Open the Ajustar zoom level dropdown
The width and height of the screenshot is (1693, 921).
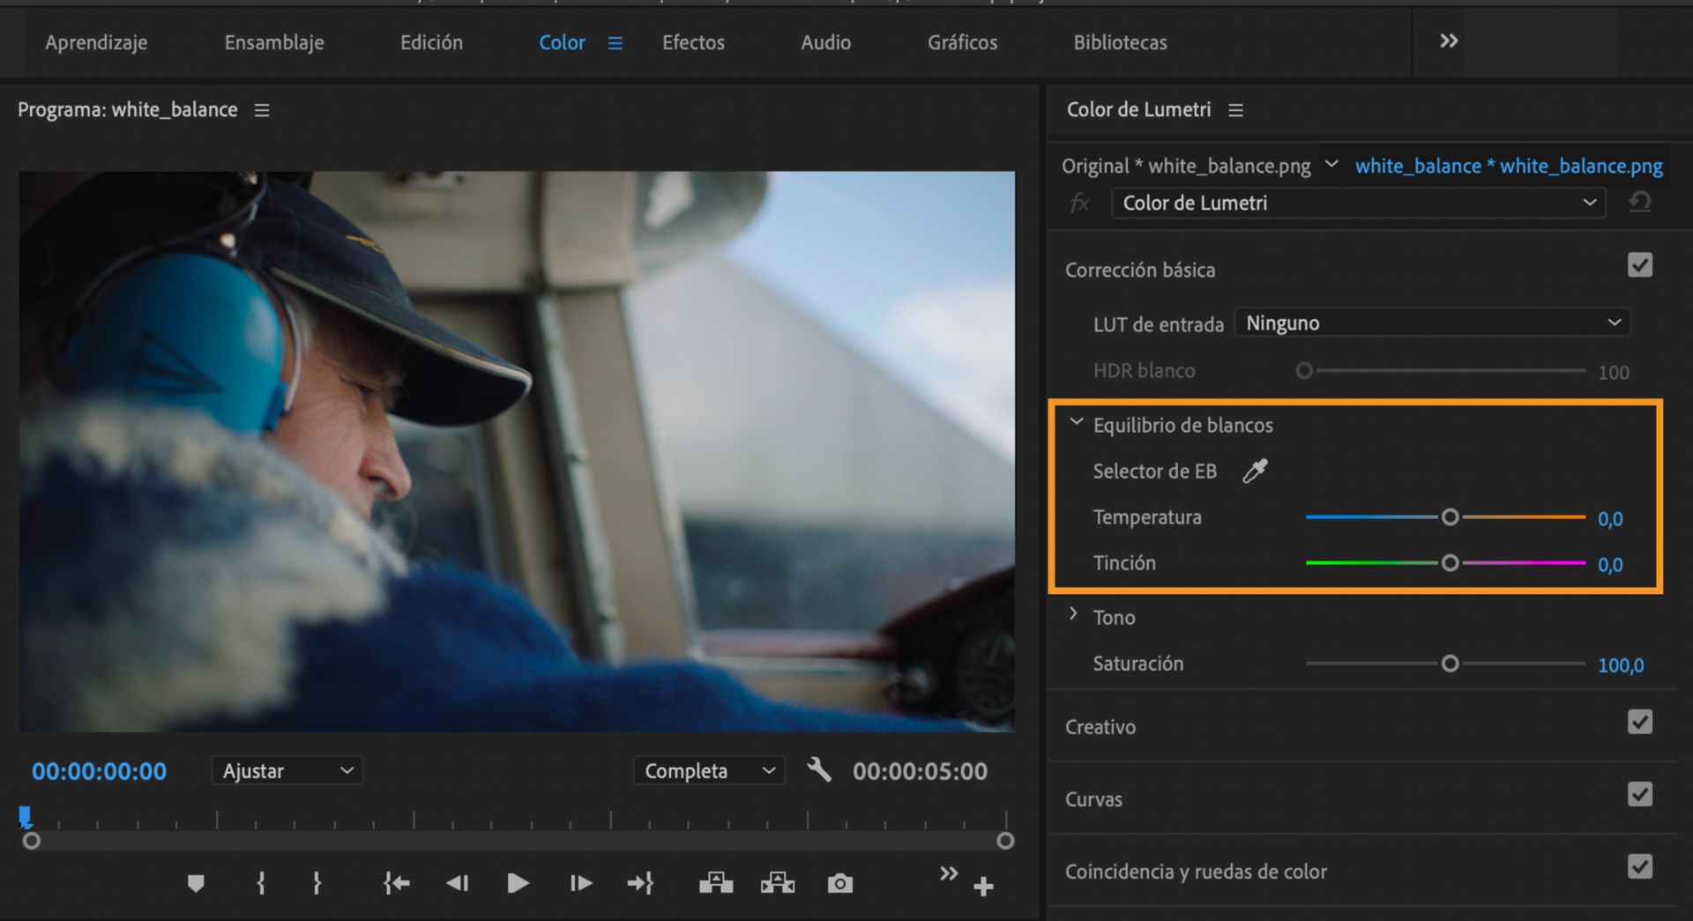click(287, 771)
